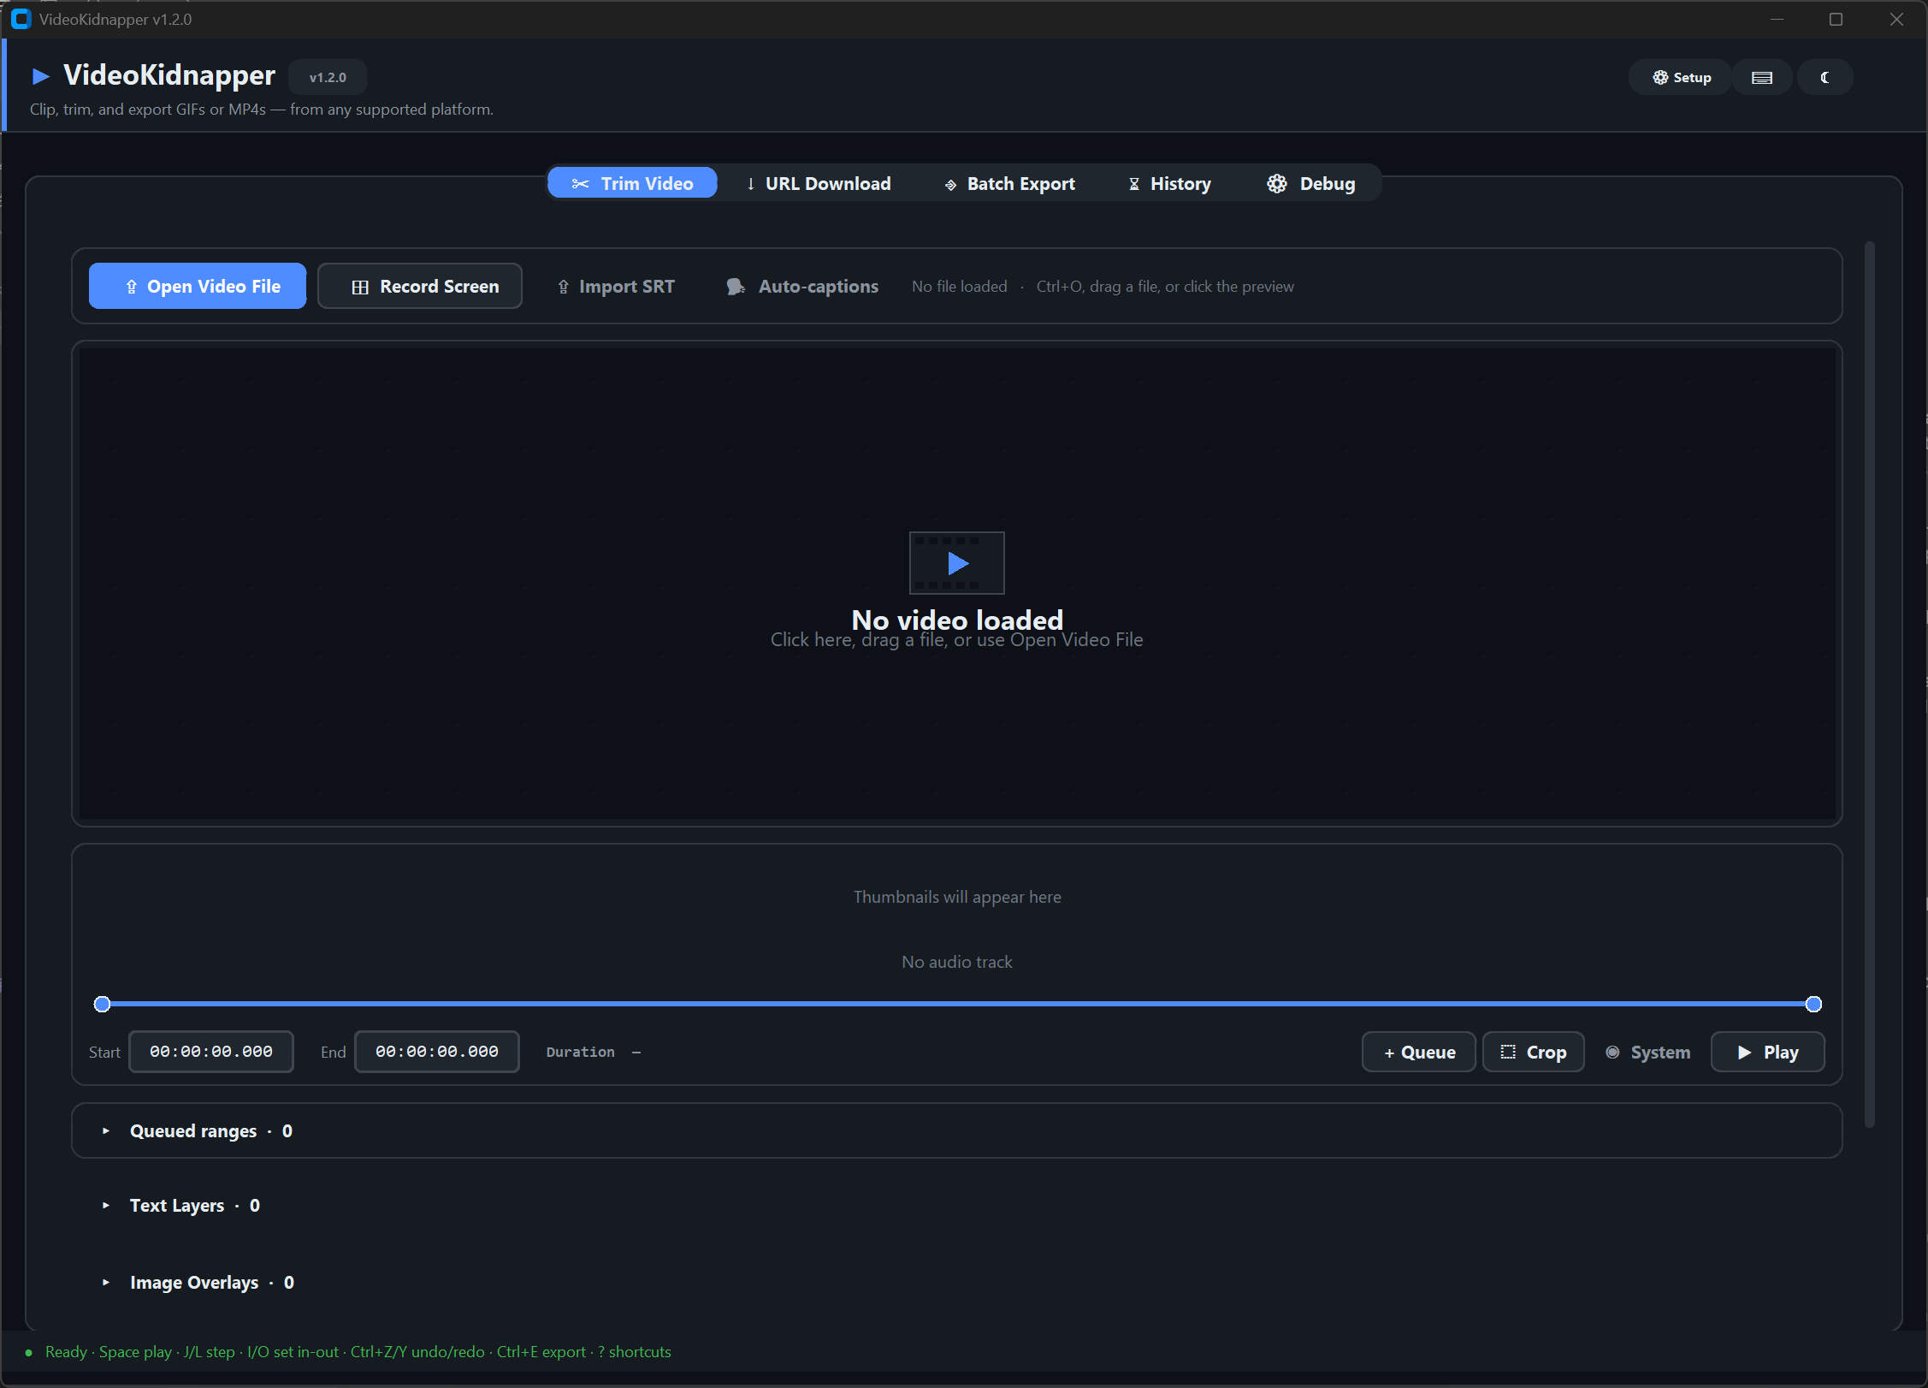Click the Auto-captions speech icon
Image resolution: width=1928 pixels, height=1388 pixels.
coord(735,287)
